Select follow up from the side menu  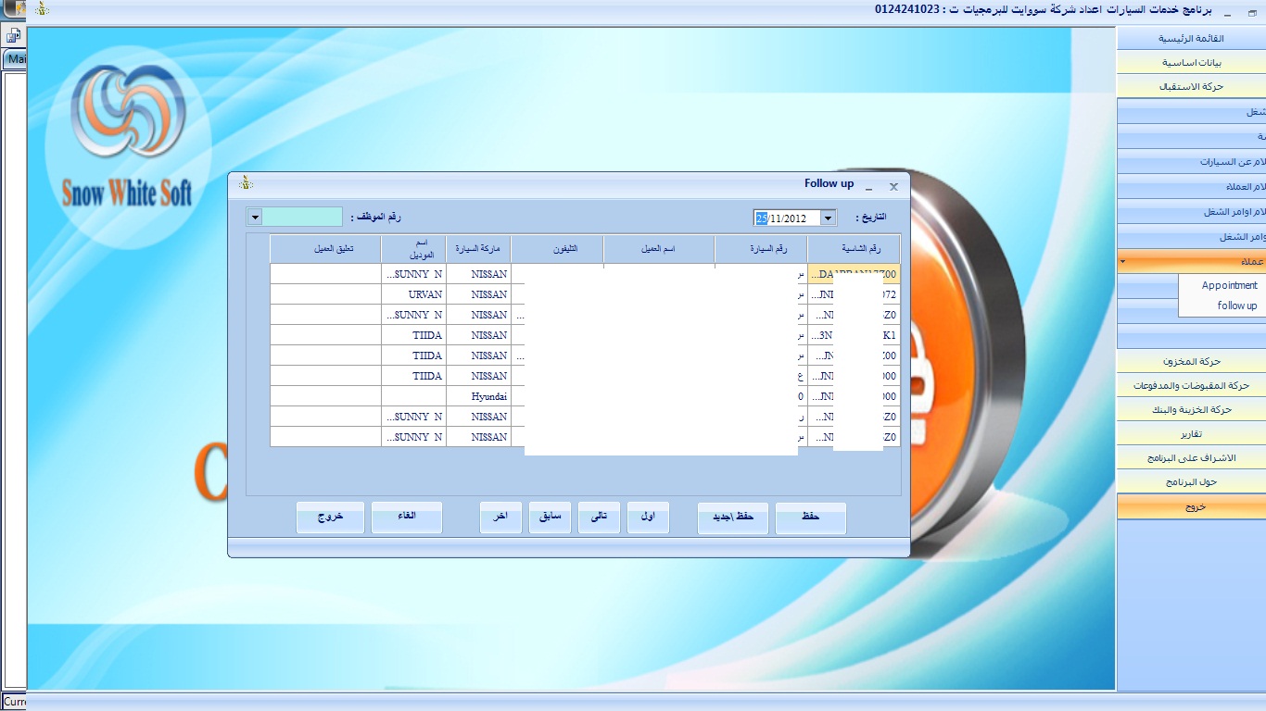pos(1236,306)
